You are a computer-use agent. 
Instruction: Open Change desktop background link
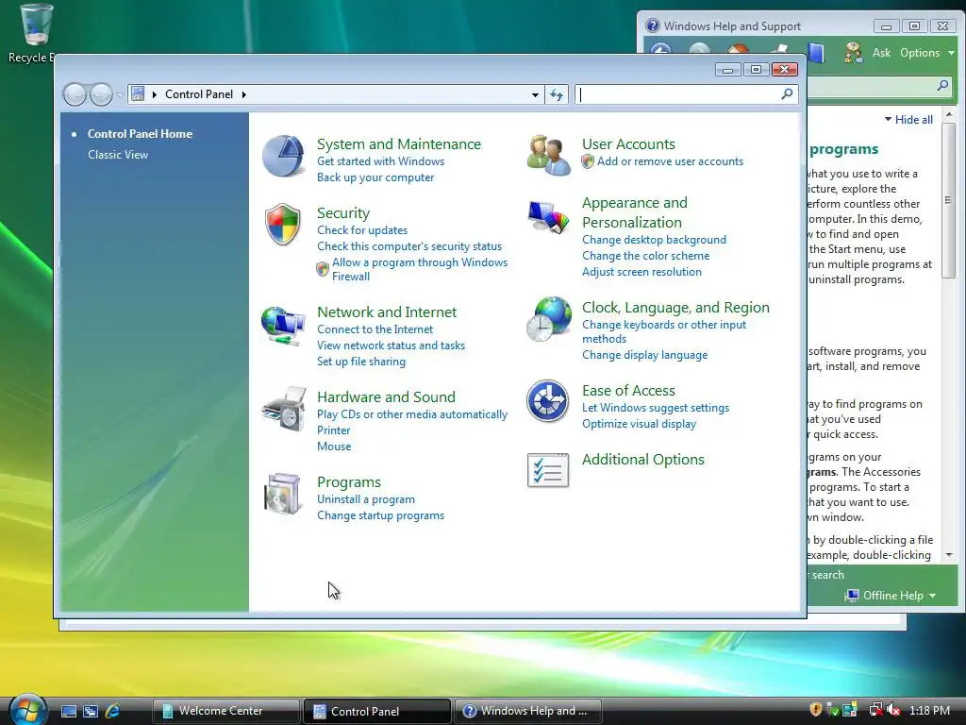tap(655, 240)
